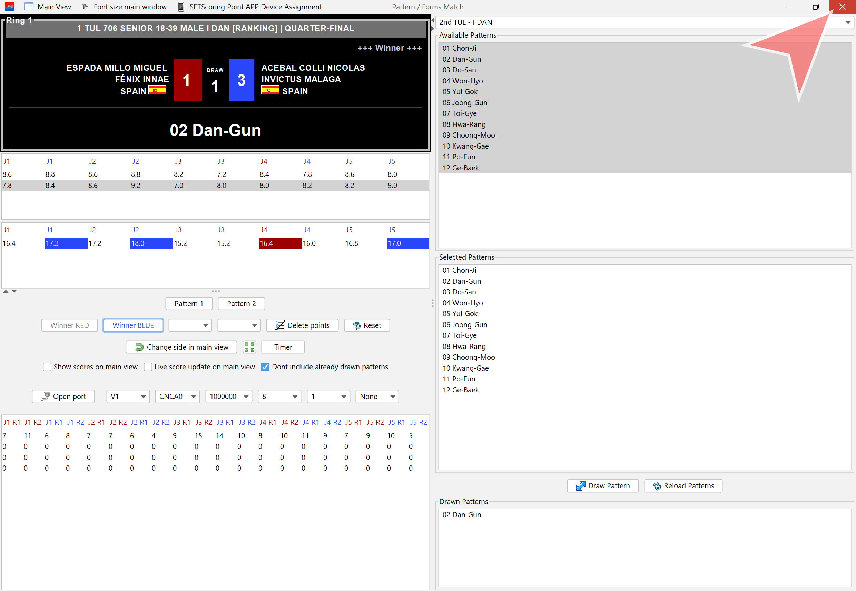Click the Draw Pattern icon
This screenshot has height=591, width=856.
(581, 486)
